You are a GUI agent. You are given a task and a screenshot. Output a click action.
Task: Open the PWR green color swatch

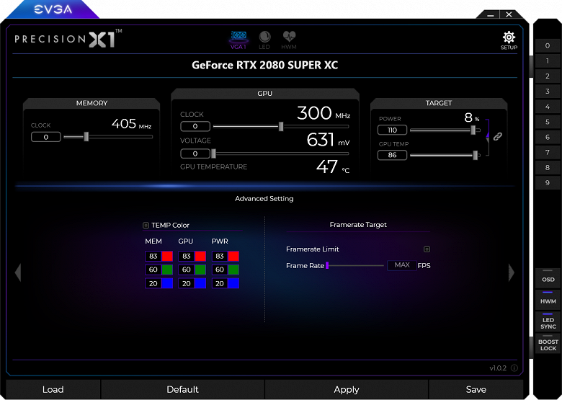click(x=233, y=270)
